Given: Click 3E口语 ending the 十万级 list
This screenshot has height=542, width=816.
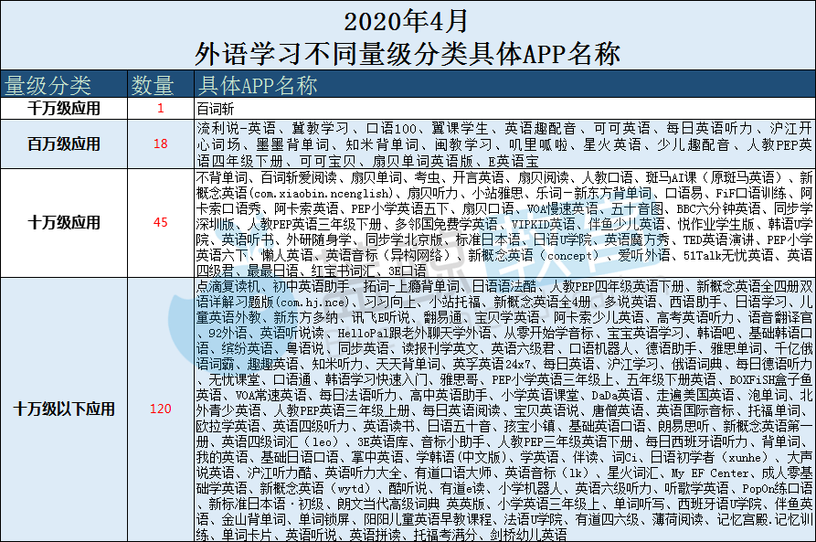Looking at the screenshot, I should tap(380, 270).
